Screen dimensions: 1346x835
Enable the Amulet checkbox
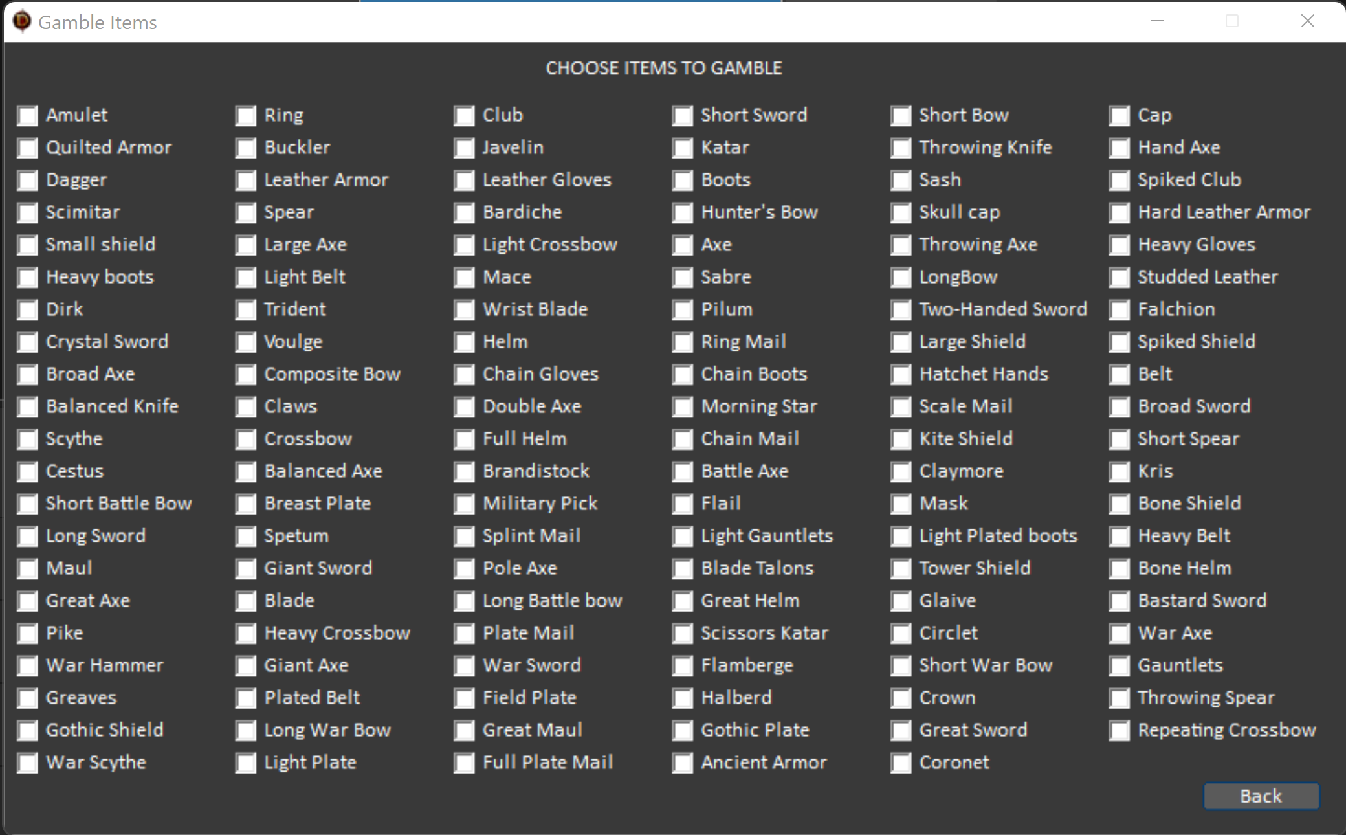coord(27,116)
